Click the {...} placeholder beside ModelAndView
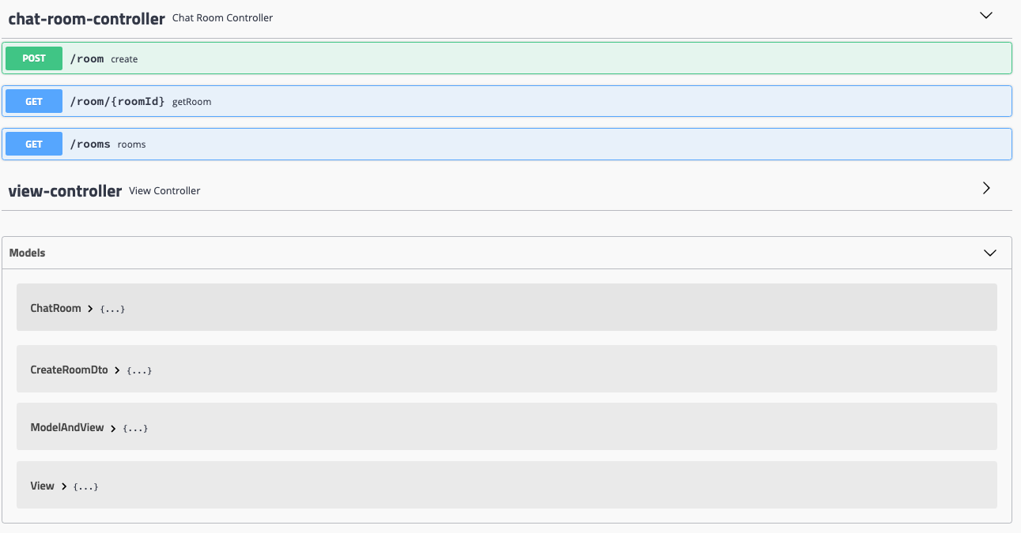The height and width of the screenshot is (533, 1021). [135, 428]
